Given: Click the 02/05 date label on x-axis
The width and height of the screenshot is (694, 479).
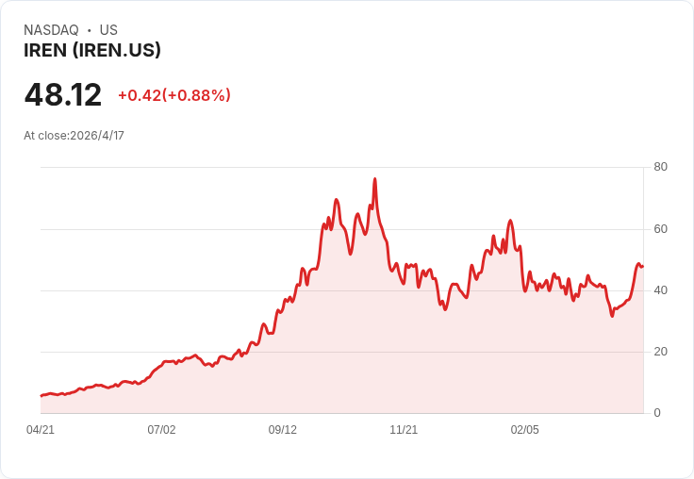Looking at the screenshot, I should (525, 429).
